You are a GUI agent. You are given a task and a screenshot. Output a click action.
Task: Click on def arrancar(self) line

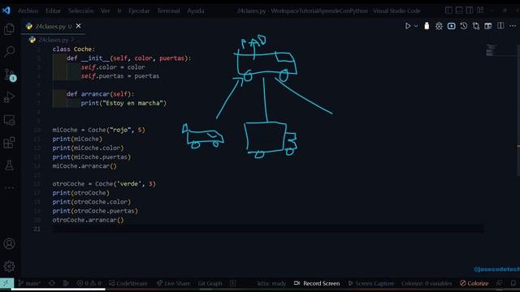coord(100,94)
